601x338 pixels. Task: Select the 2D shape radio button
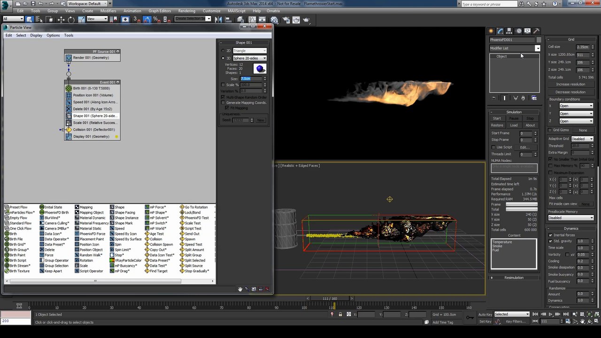[x=223, y=51]
